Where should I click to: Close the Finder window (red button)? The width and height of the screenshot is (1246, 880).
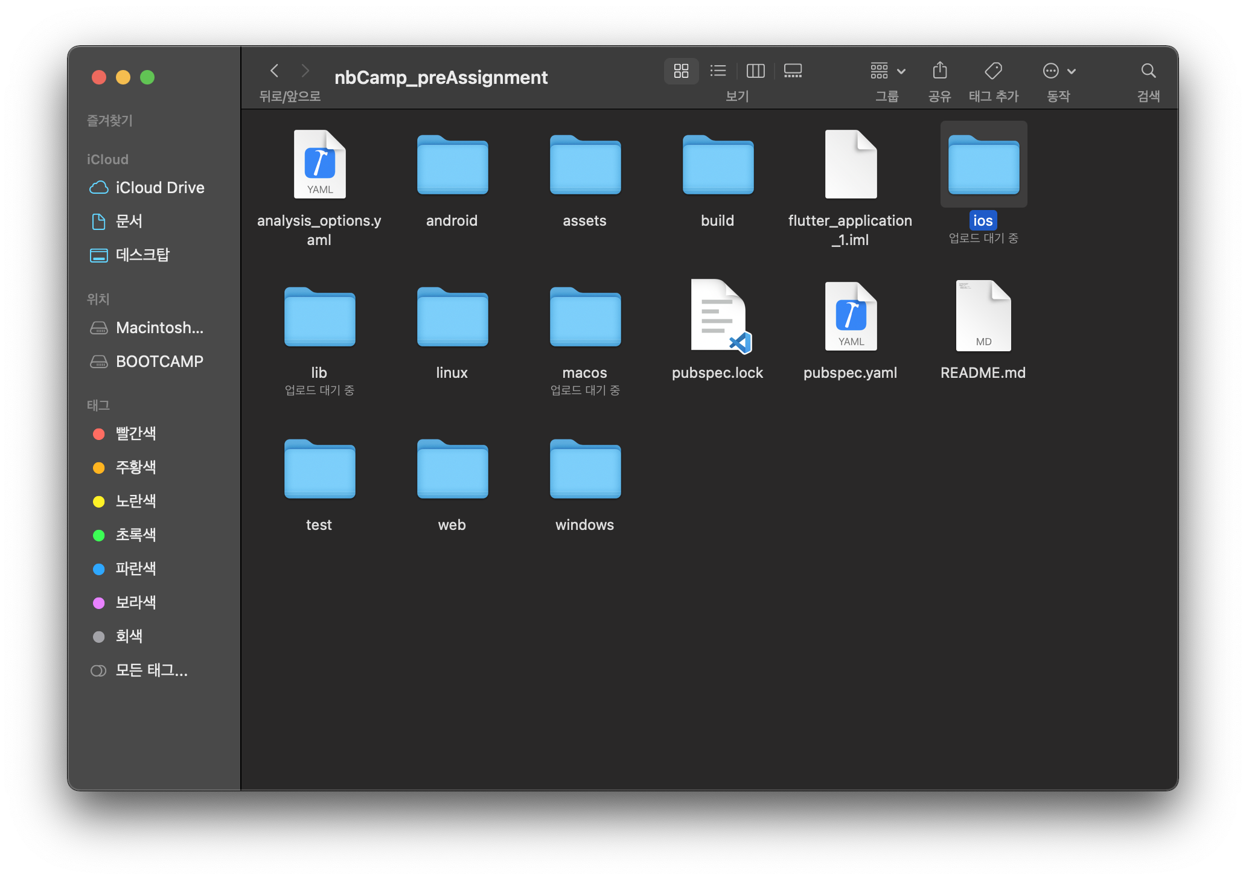(99, 77)
